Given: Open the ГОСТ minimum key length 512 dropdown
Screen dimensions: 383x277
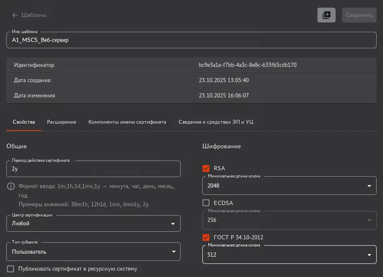Looking at the screenshot, I should tap(289, 255).
